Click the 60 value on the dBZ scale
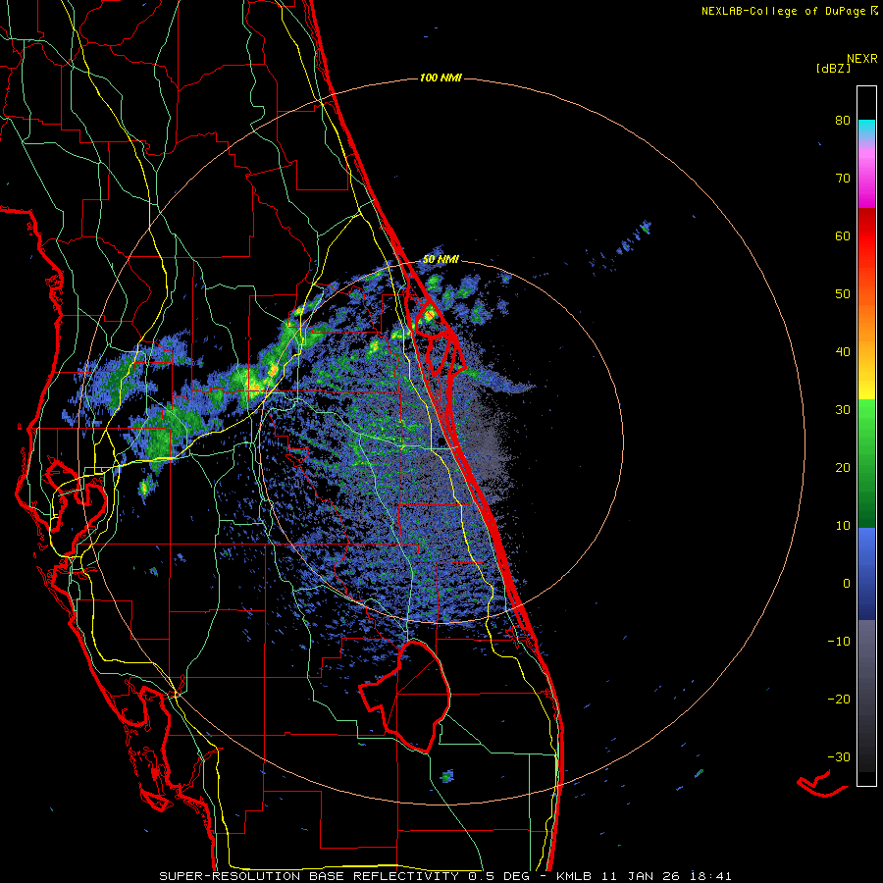 (x=843, y=235)
